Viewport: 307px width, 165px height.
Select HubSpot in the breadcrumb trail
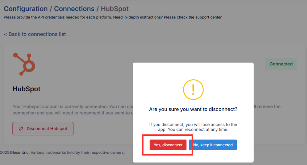click(114, 9)
